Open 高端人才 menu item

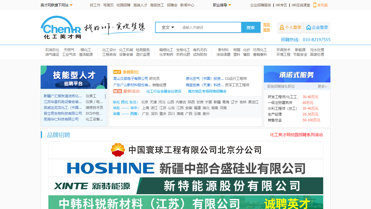(140, 5)
